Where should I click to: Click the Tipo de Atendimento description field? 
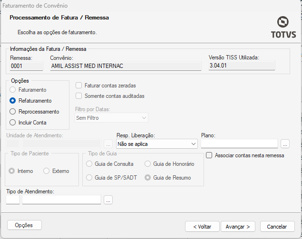pos(61,200)
